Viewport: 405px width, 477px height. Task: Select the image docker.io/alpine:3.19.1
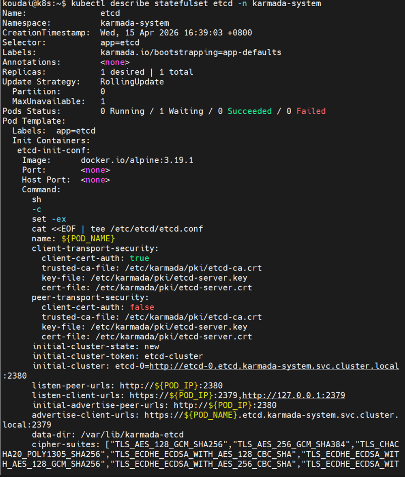coord(137,160)
